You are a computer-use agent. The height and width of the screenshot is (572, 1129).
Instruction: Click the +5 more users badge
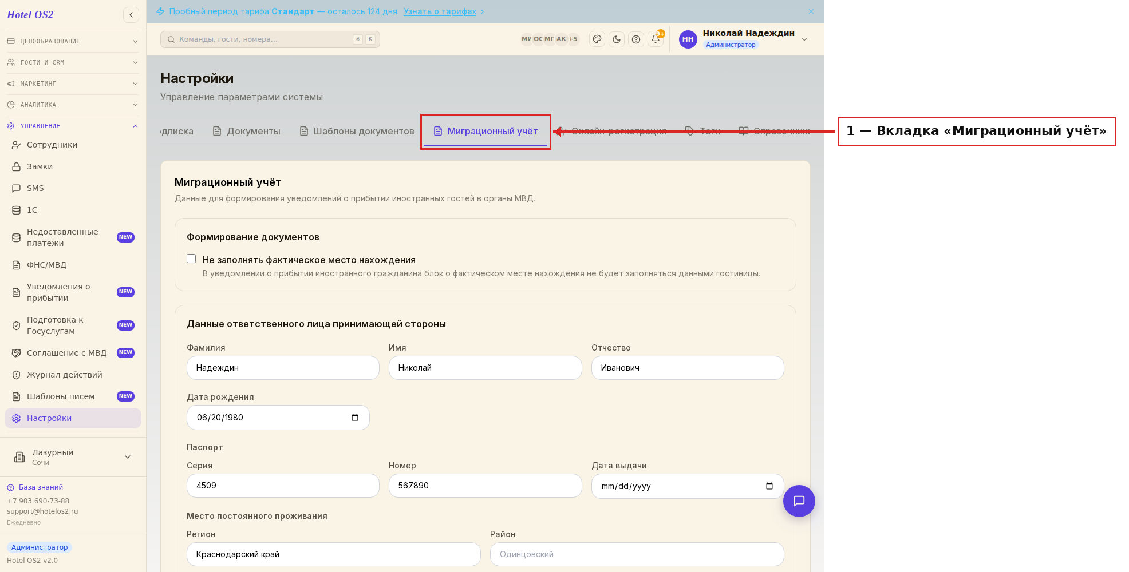(573, 39)
